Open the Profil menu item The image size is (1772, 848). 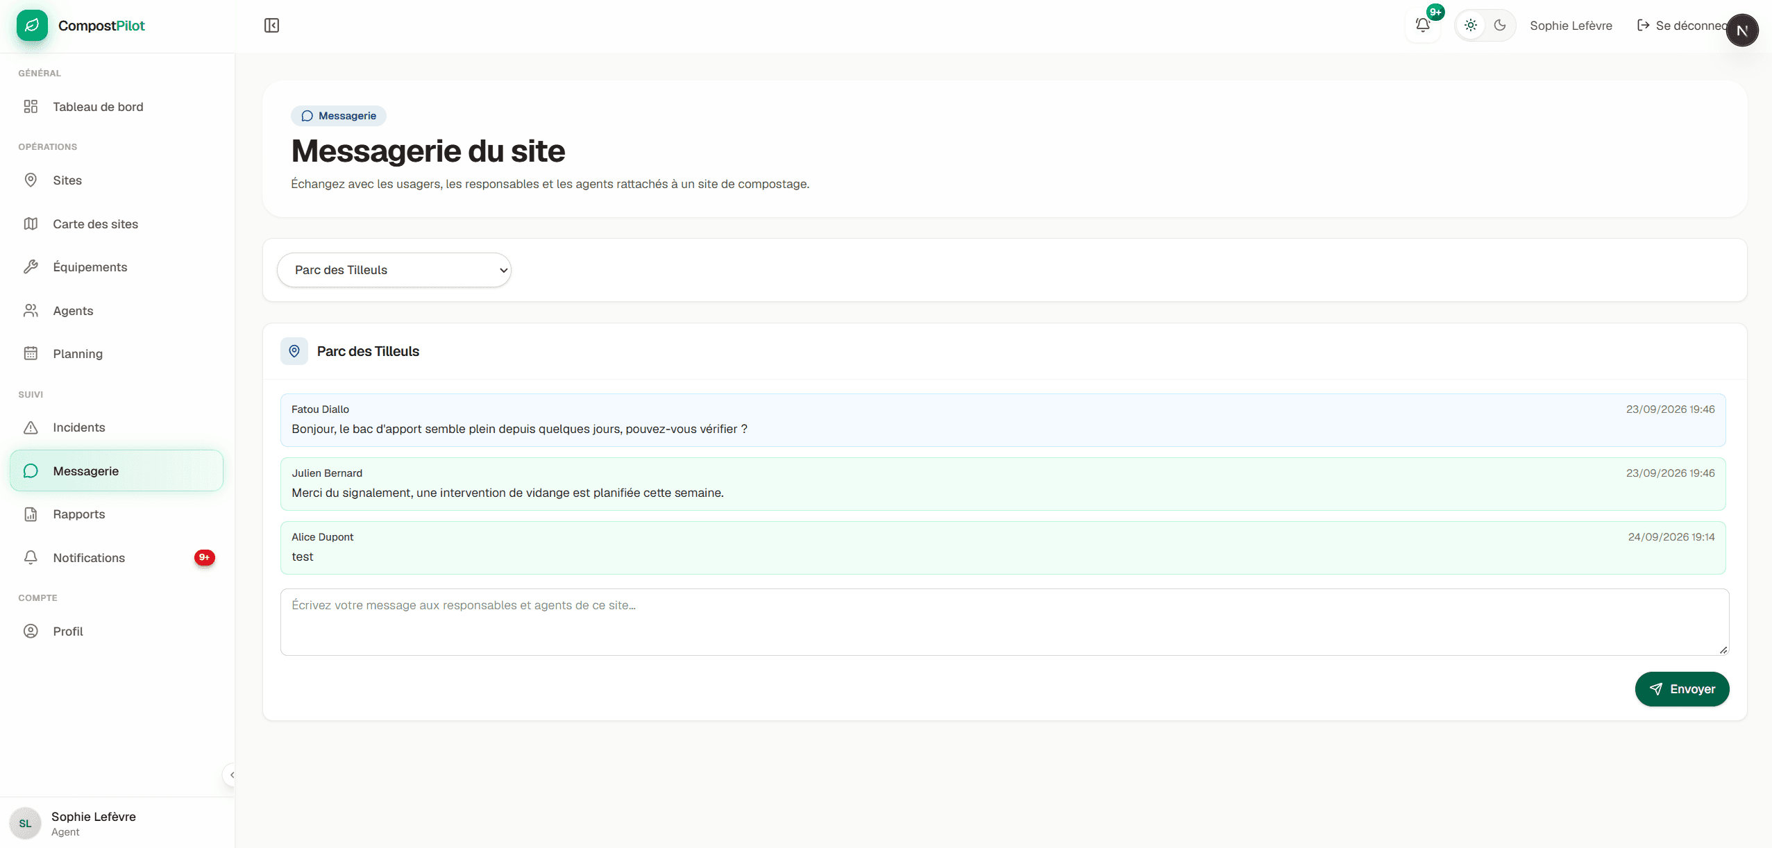117,631
